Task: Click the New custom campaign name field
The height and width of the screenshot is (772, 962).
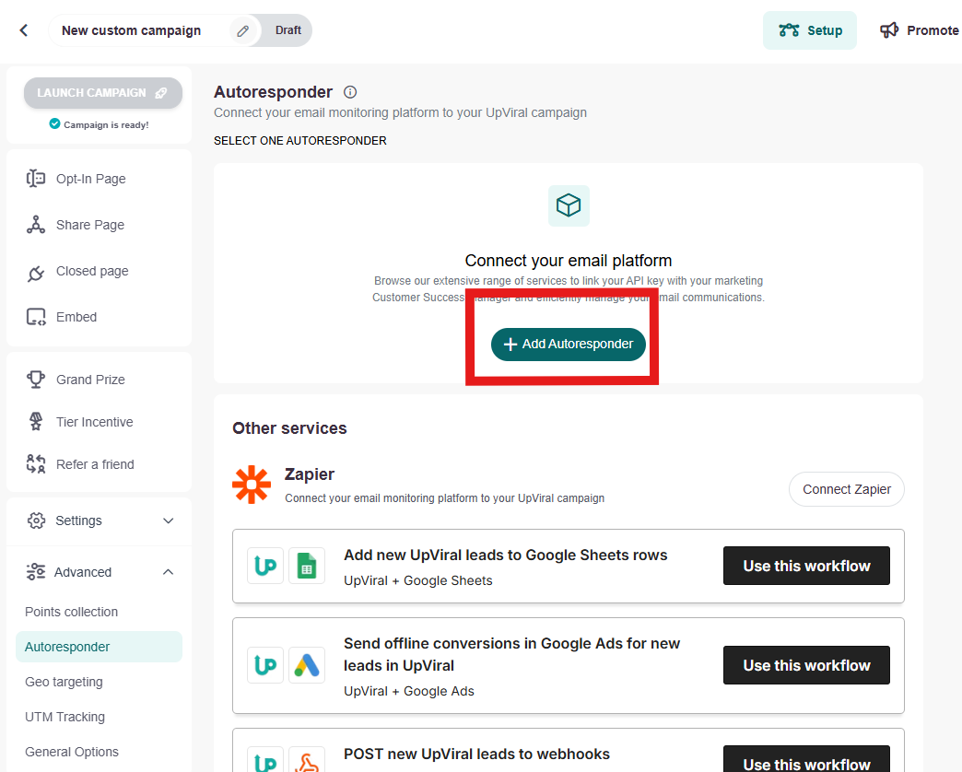Action: click(x=131, y=30)
